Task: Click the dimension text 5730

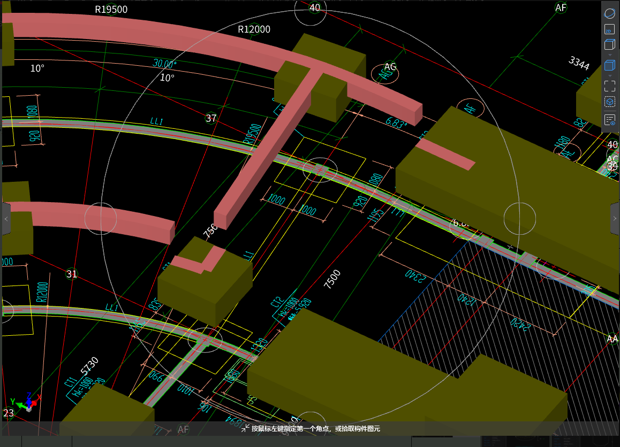Action: [x=89, y=366]
